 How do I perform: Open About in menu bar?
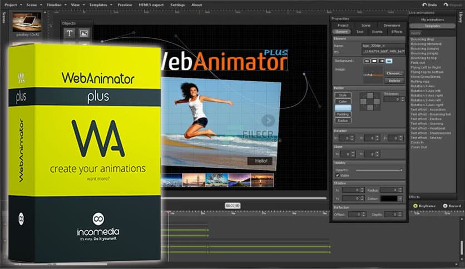pyautogui.click(x=196, y=5)
